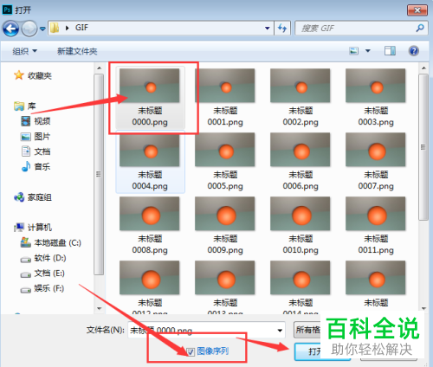Toggle the preview pane icon
The height and width of the screenshot is (367, 433).
click(390, 51)
